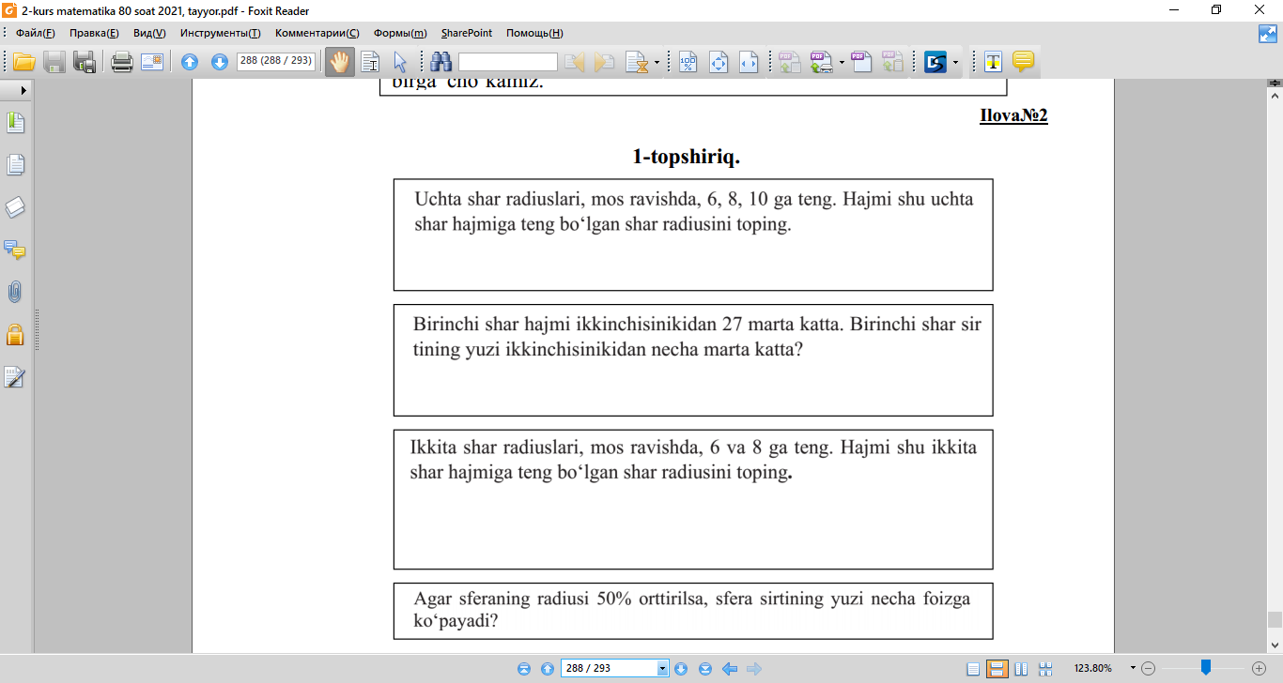Open scanner PDF dropdown arrow

842,64
